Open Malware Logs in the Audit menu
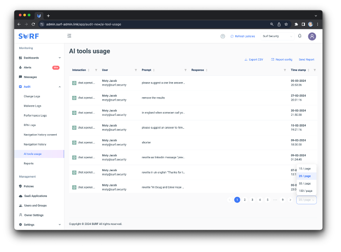341x252 pixels. tap(33, 106)
